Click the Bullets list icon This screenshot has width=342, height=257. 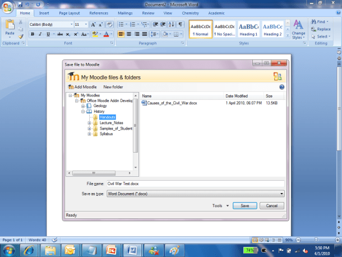121,25
